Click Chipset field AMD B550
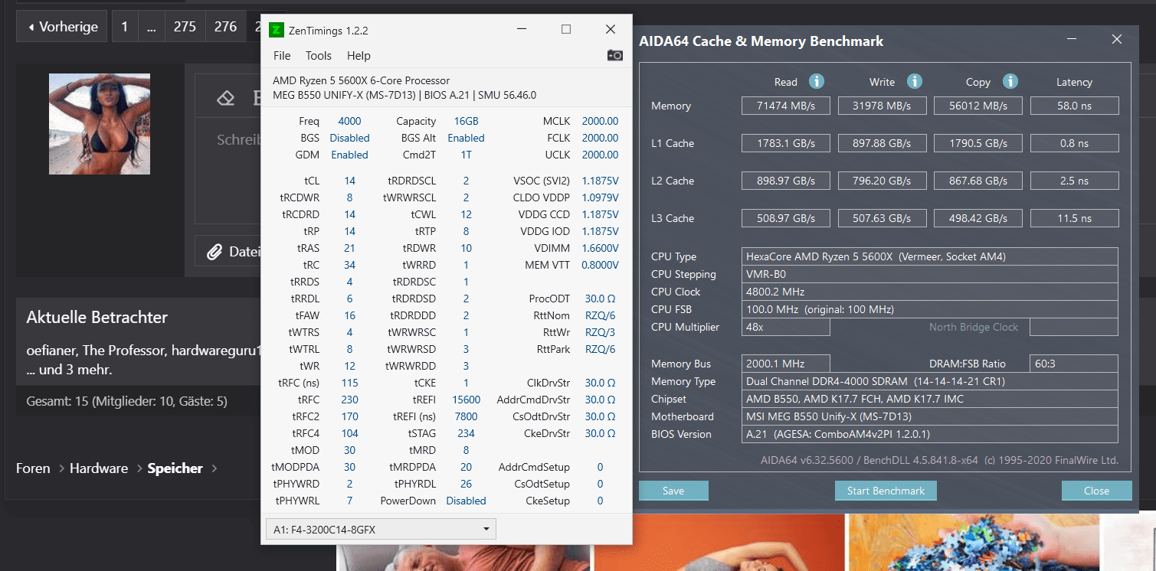 coord(930,399)
